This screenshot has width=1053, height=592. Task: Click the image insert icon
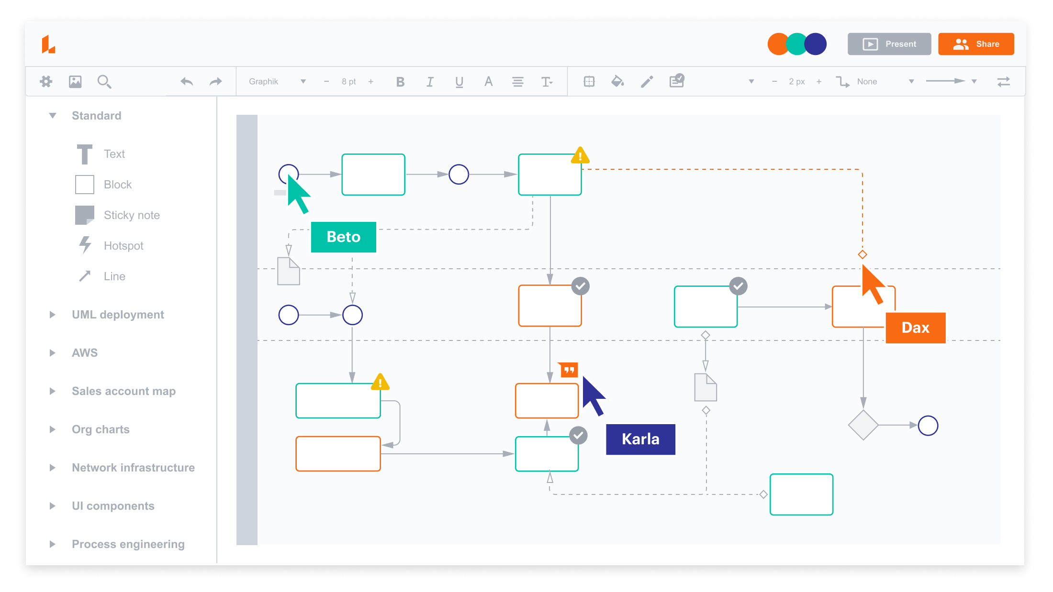75,81
